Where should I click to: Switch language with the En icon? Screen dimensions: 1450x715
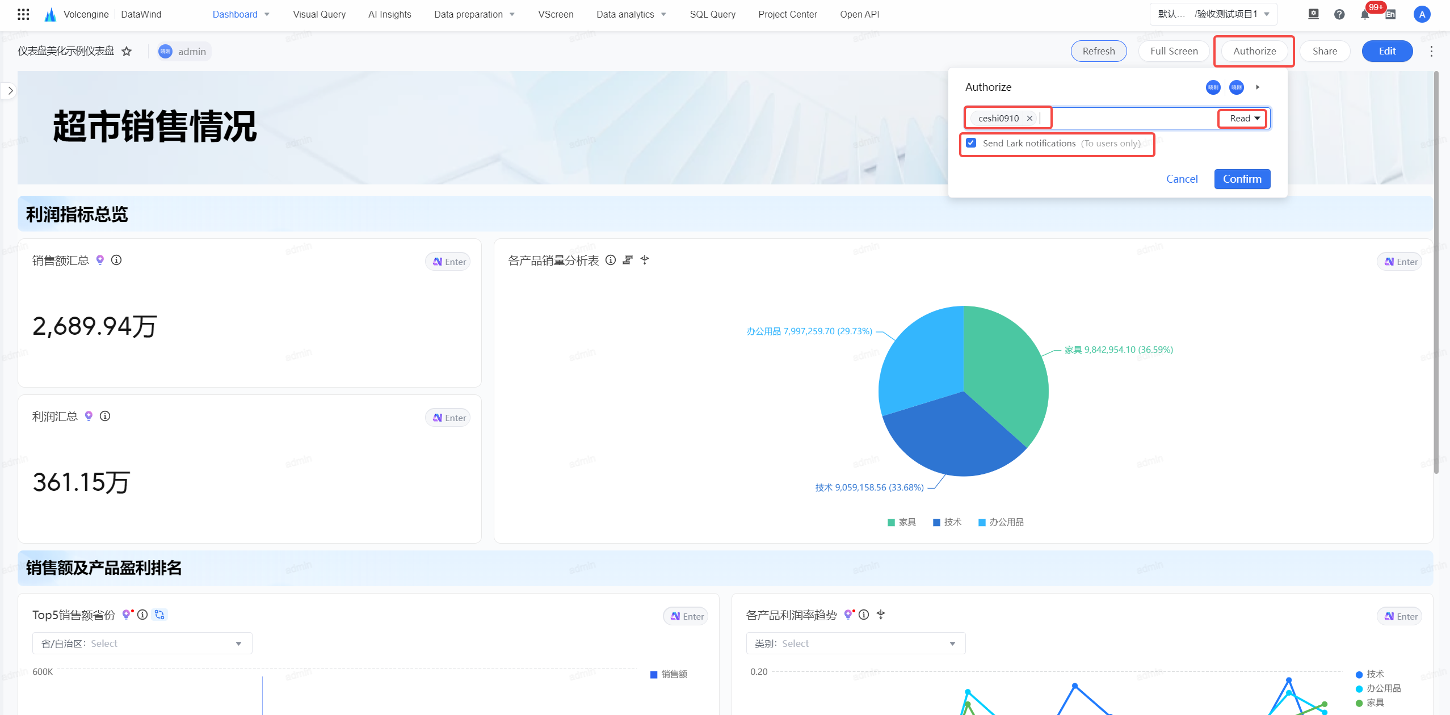pyautogui.click(x=1390, y=15)
